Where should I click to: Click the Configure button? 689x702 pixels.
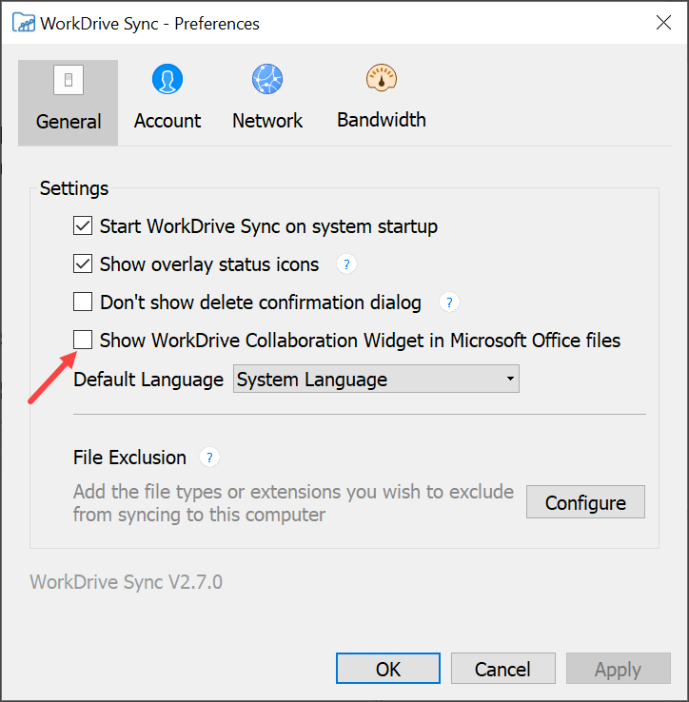click(x=585, y=502)
